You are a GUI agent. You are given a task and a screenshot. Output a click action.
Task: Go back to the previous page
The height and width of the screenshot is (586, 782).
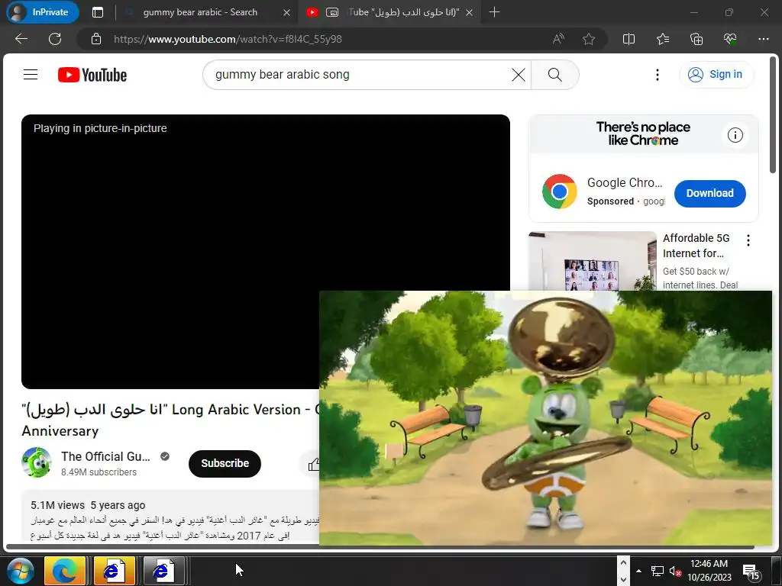21,39
